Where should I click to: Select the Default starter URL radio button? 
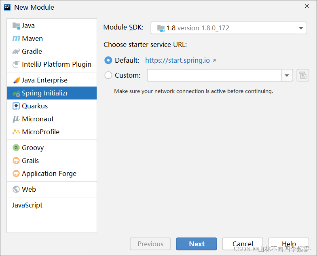point(108,60)
